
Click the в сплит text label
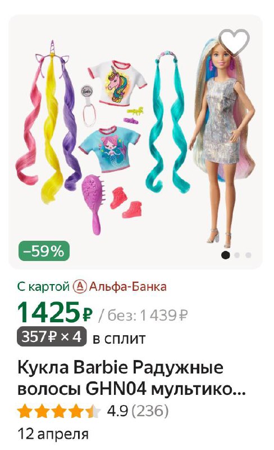pos(119,339)
